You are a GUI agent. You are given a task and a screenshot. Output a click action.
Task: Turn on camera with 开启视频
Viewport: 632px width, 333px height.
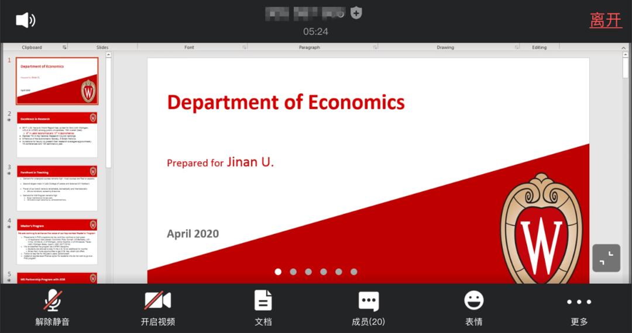[x=157, y=308]
